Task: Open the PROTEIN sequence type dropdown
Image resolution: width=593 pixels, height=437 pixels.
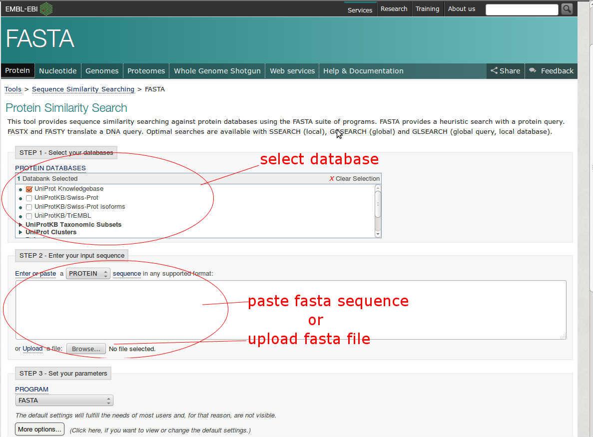Action: pyautogui.click(x=88, y=273)
